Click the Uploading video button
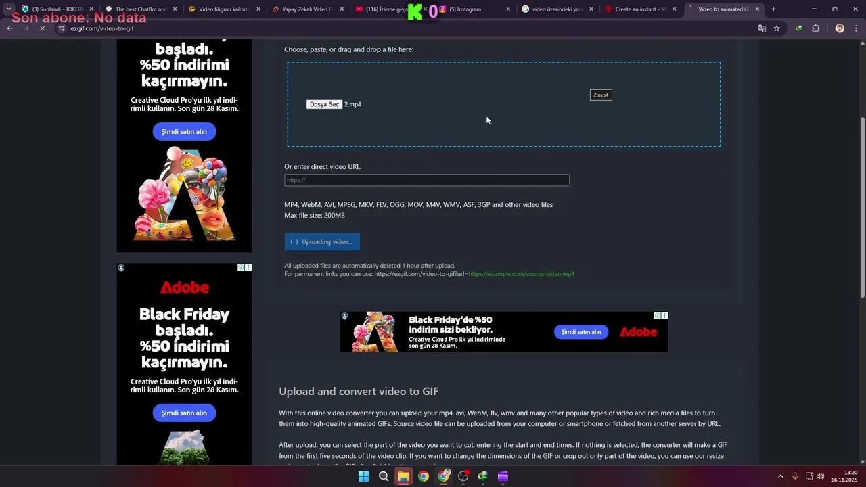Viewport: 866px width, 487px height. pos(322,242)
